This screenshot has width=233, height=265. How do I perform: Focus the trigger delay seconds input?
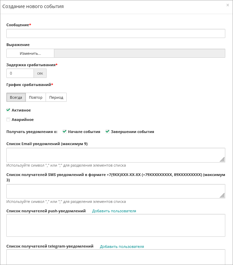click(x=20, y=73)
